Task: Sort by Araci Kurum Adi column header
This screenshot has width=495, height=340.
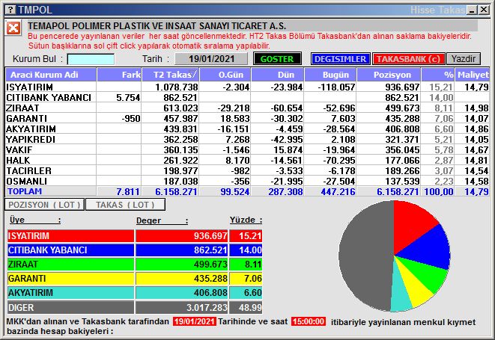Action: tap(51, 75)
